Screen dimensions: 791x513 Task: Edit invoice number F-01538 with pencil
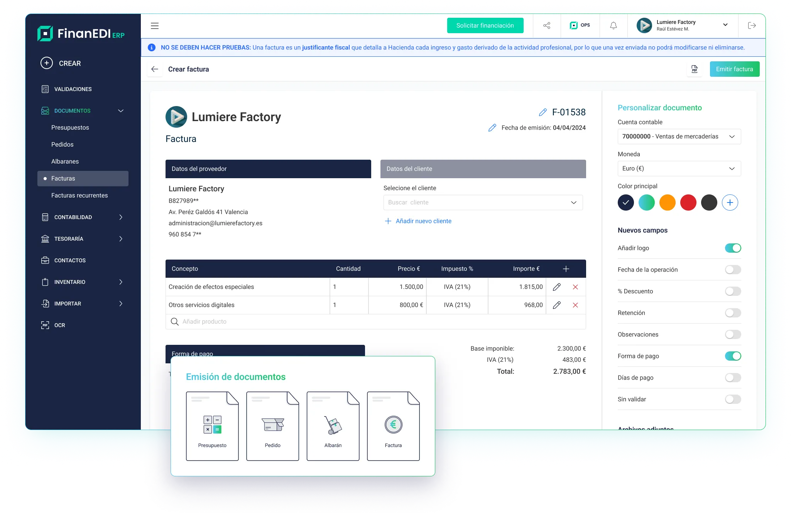coord(543,112)
